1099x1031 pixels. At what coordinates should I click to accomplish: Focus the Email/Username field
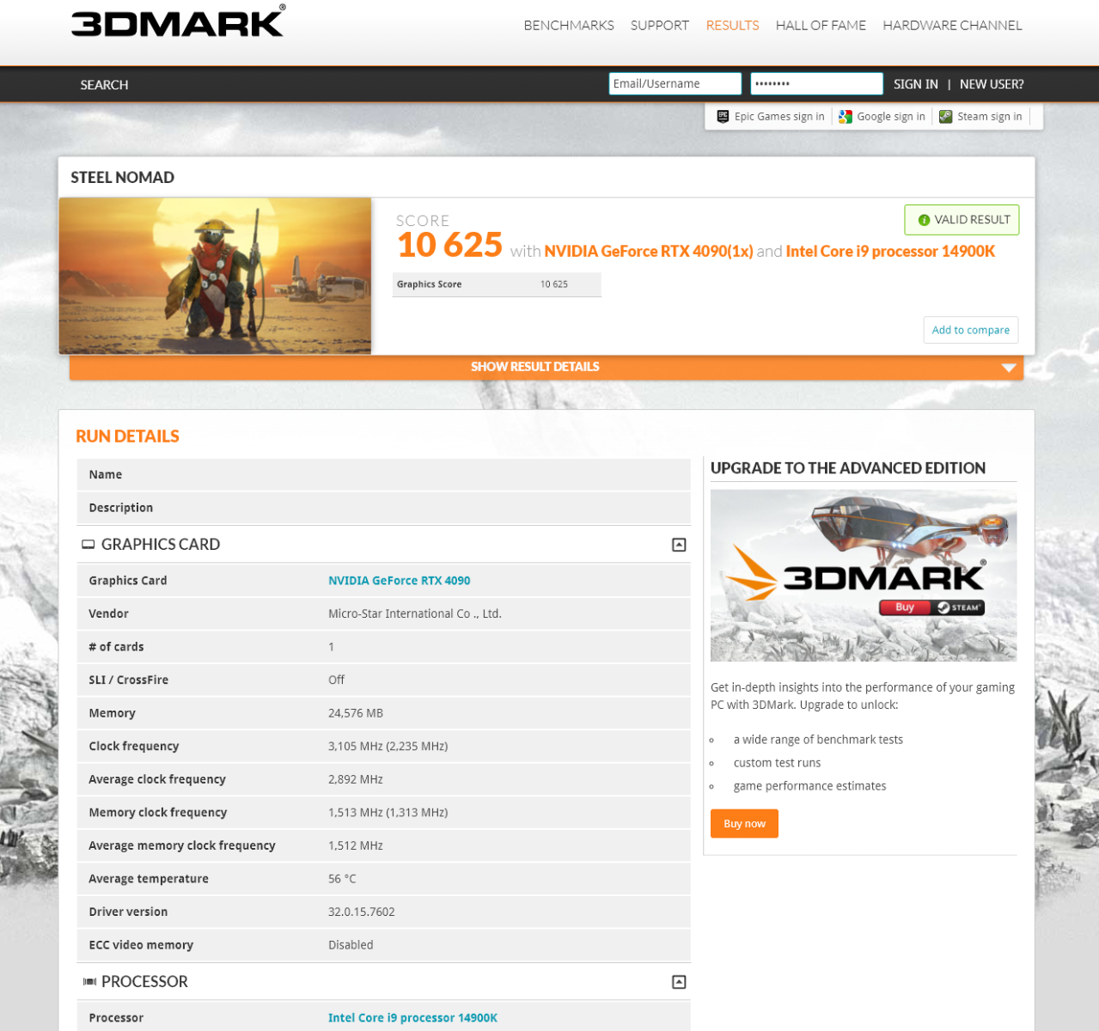675,83
